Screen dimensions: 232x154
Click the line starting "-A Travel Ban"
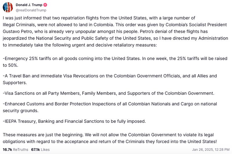110,76
